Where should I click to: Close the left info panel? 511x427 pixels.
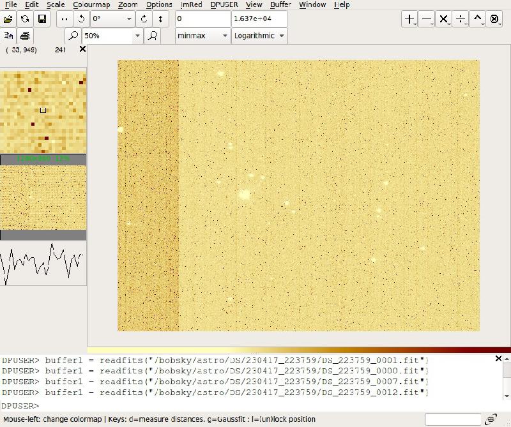pos(83,49)
